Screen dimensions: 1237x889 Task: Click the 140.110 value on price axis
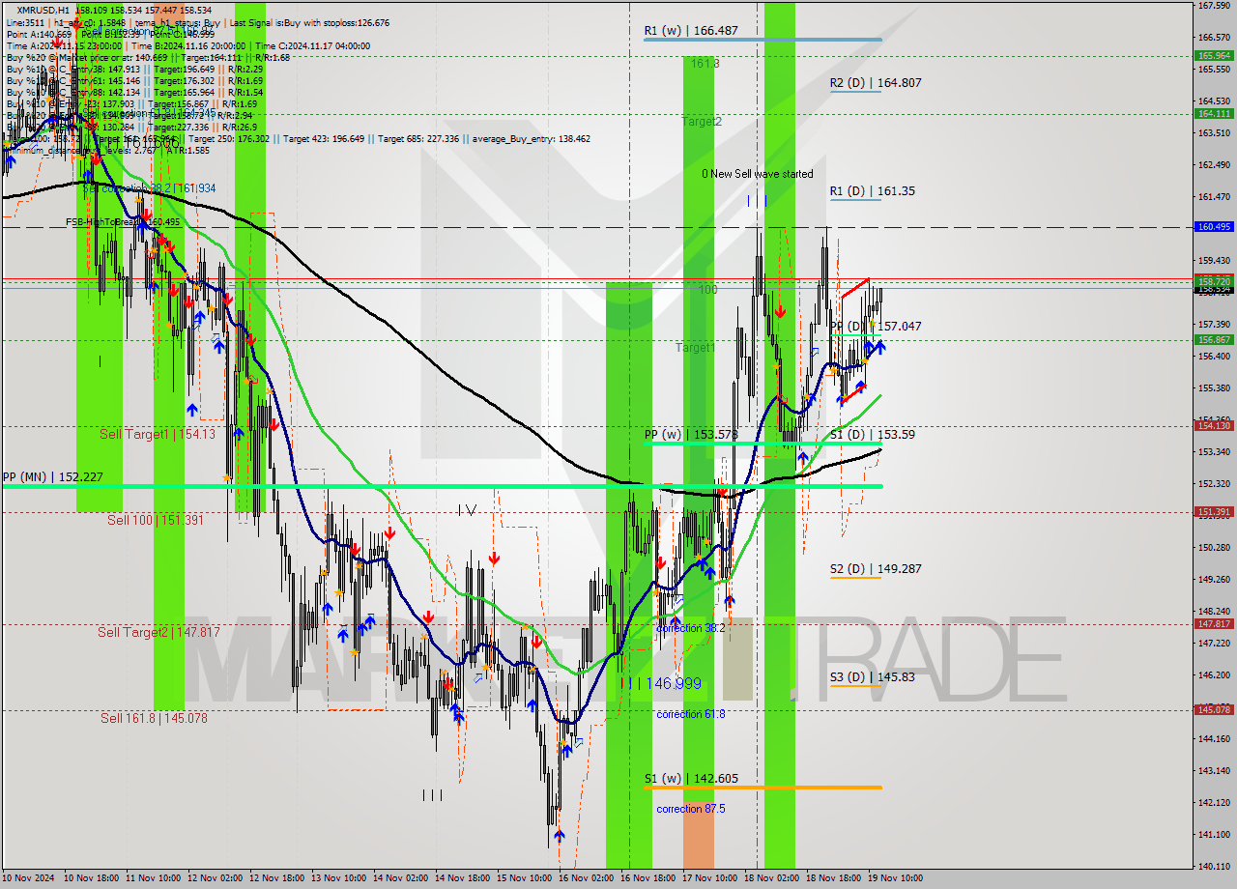(1214, 866)
